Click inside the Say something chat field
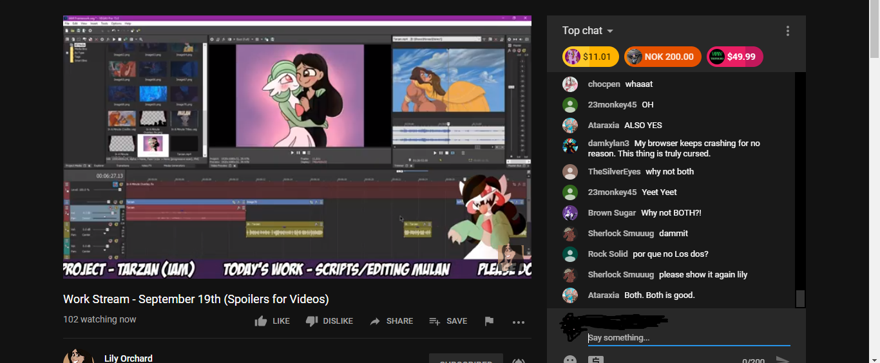Screen dimensions: 880x363 [x=689, y=338]
